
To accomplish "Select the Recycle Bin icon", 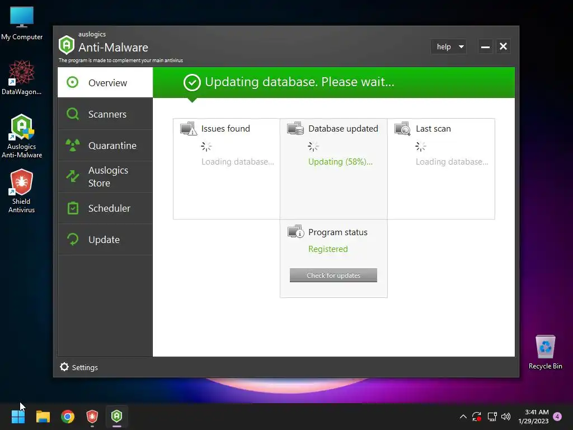I will [545, 352].
